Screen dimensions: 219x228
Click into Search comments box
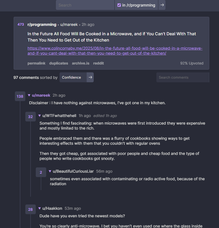coord(183,77)
